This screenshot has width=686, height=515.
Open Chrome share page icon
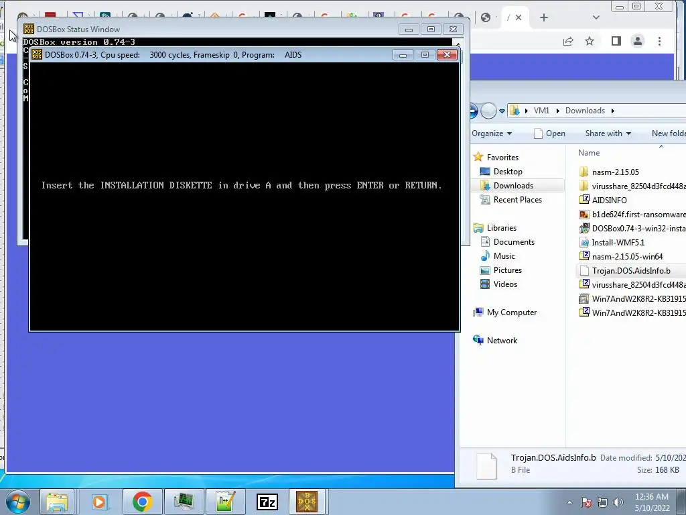tap(568, 41)
